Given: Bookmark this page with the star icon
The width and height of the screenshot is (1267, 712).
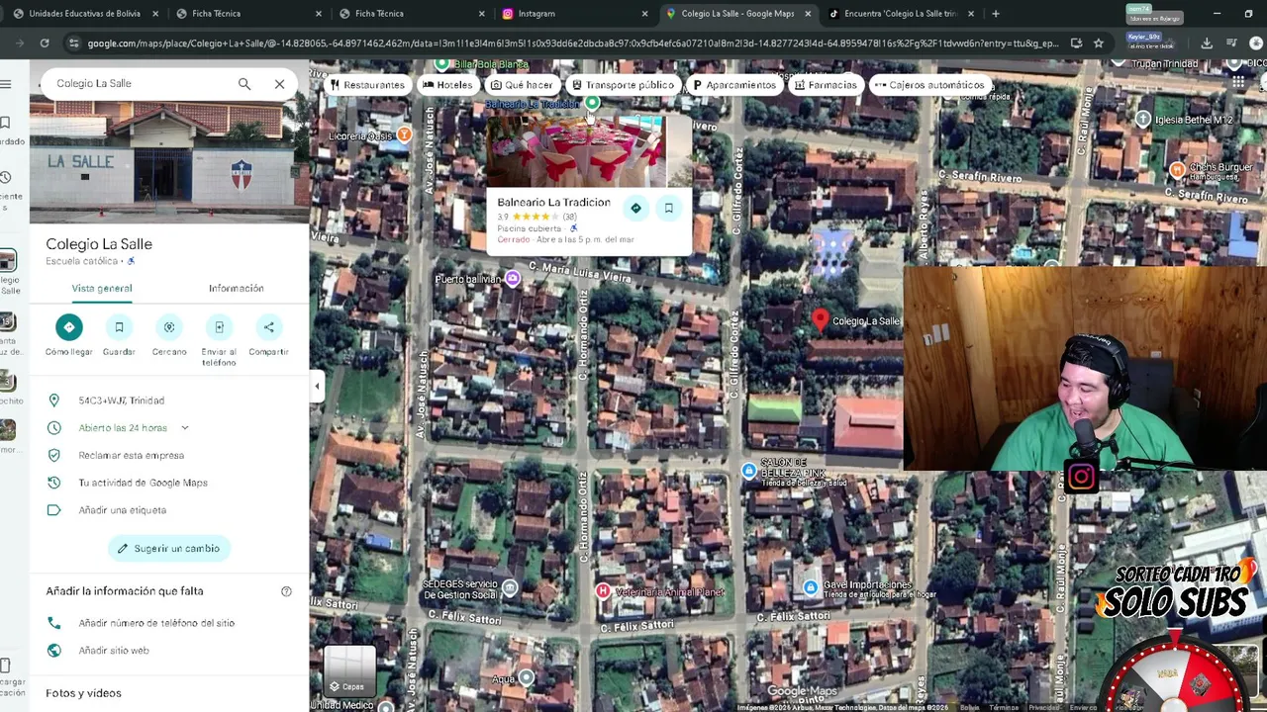Looking at the screenshot, I should click(1098, 44).
